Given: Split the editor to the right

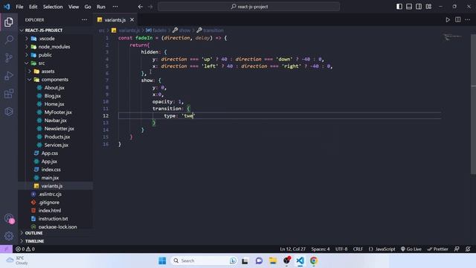Looking at the screenshot, I should [x=457, y=20].
